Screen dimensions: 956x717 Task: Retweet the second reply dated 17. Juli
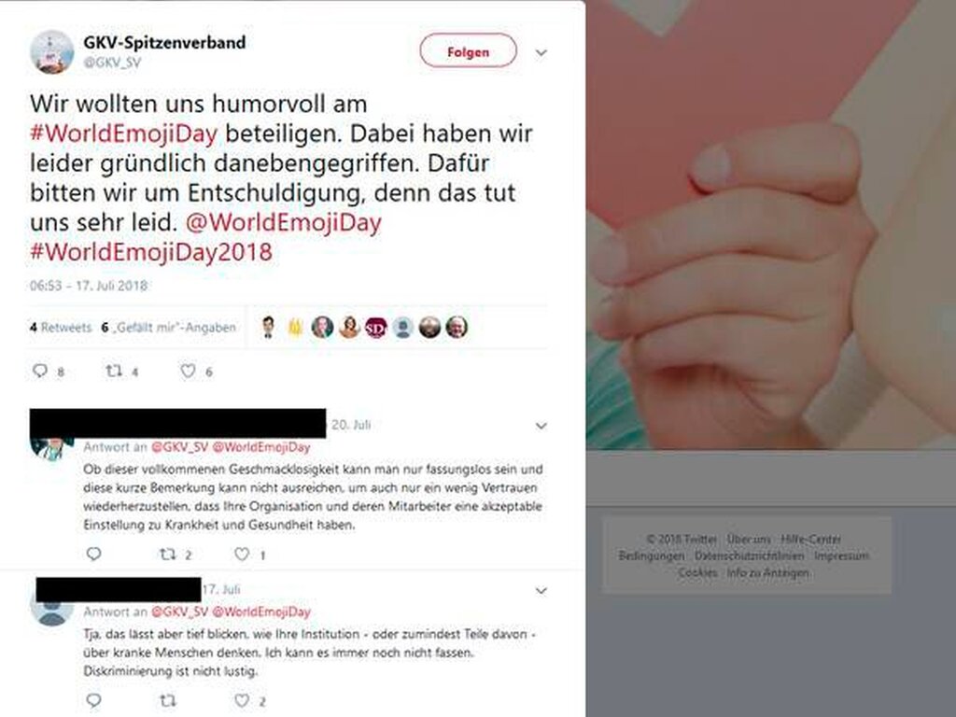tap(167, 700)
